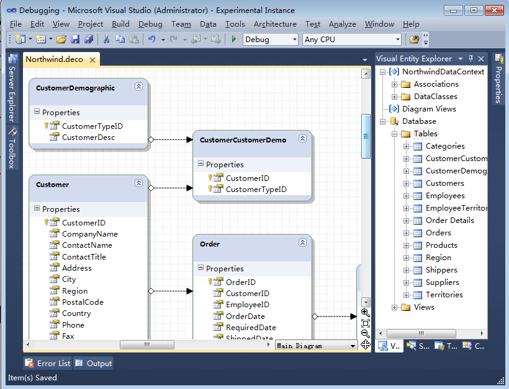Collapse the CustomerDemographic entity box
Image resolution: width=509 pixels, height=389 pixels.
pos(138,87)
